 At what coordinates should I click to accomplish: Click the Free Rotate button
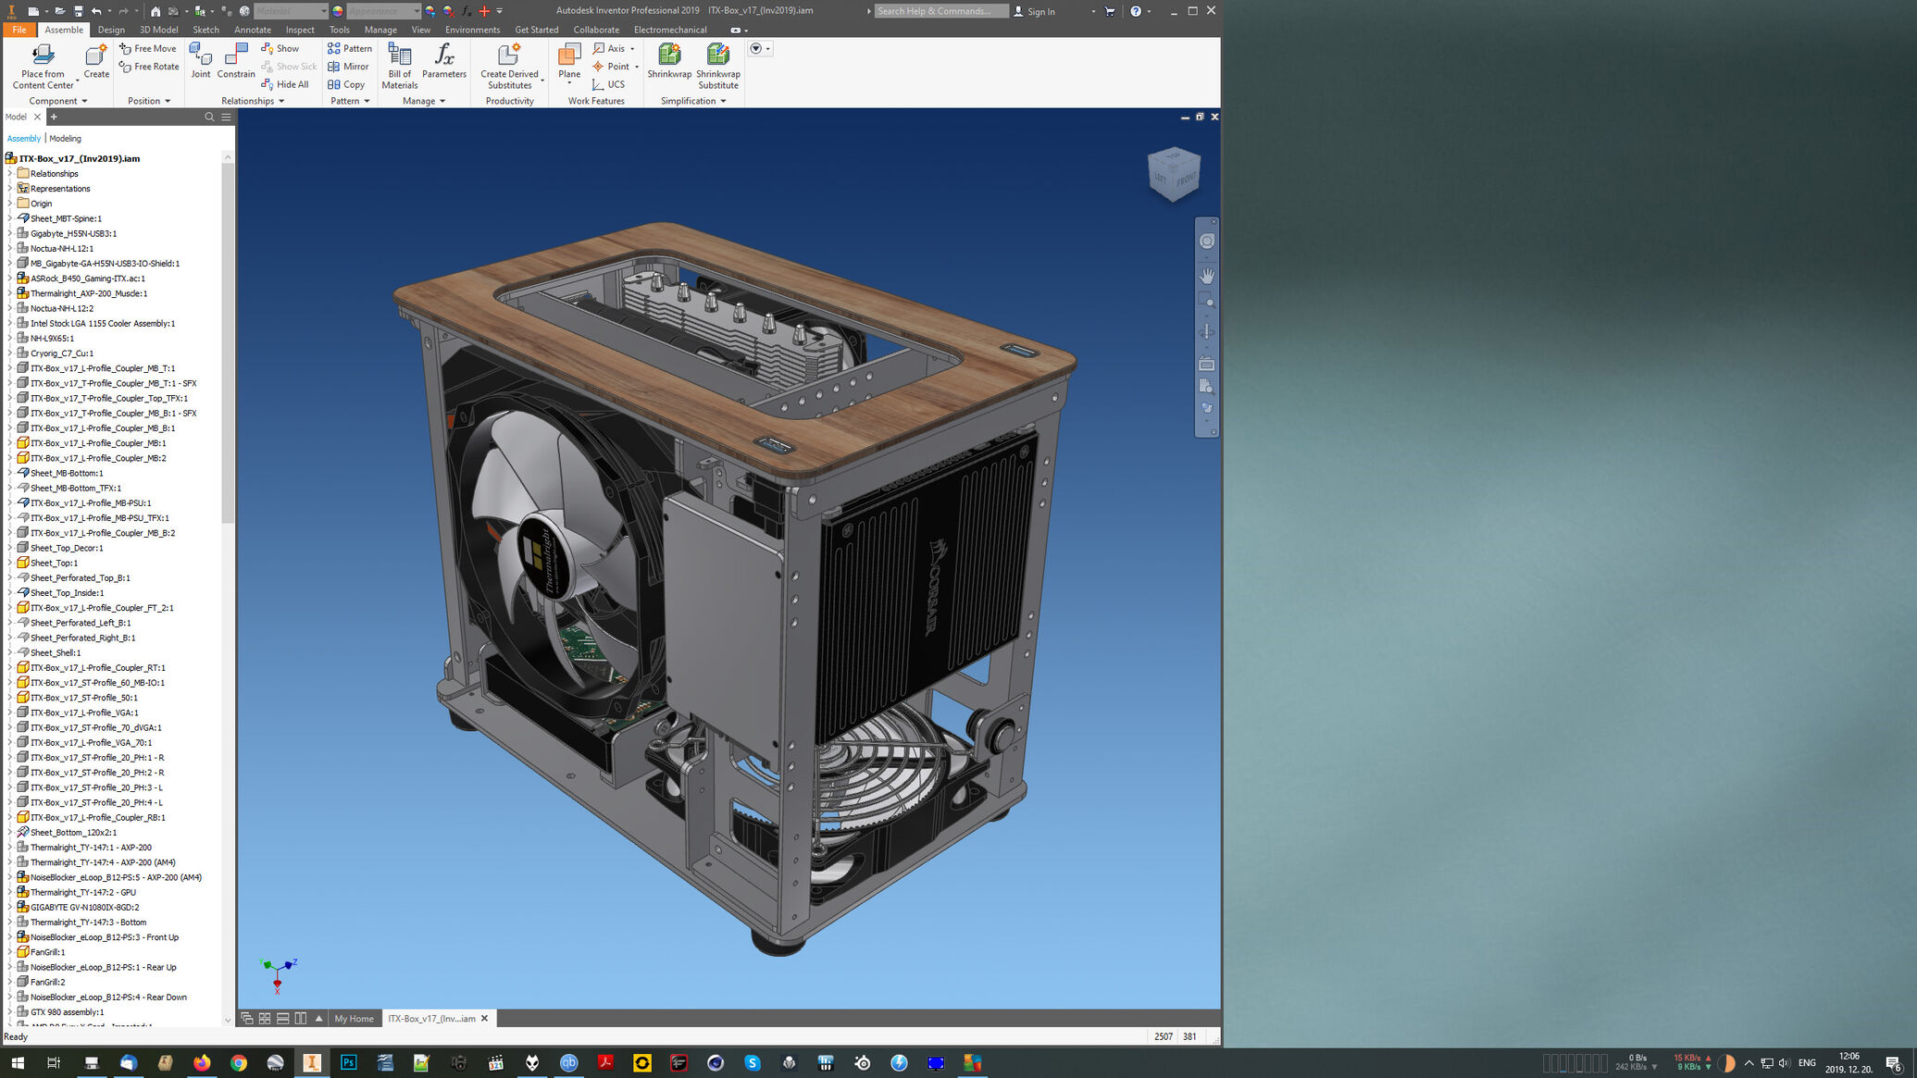click(149, 67)
